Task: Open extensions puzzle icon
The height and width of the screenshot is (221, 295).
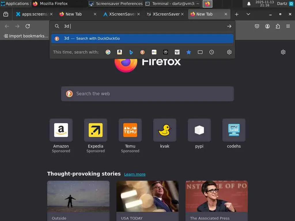Action: 278,26
